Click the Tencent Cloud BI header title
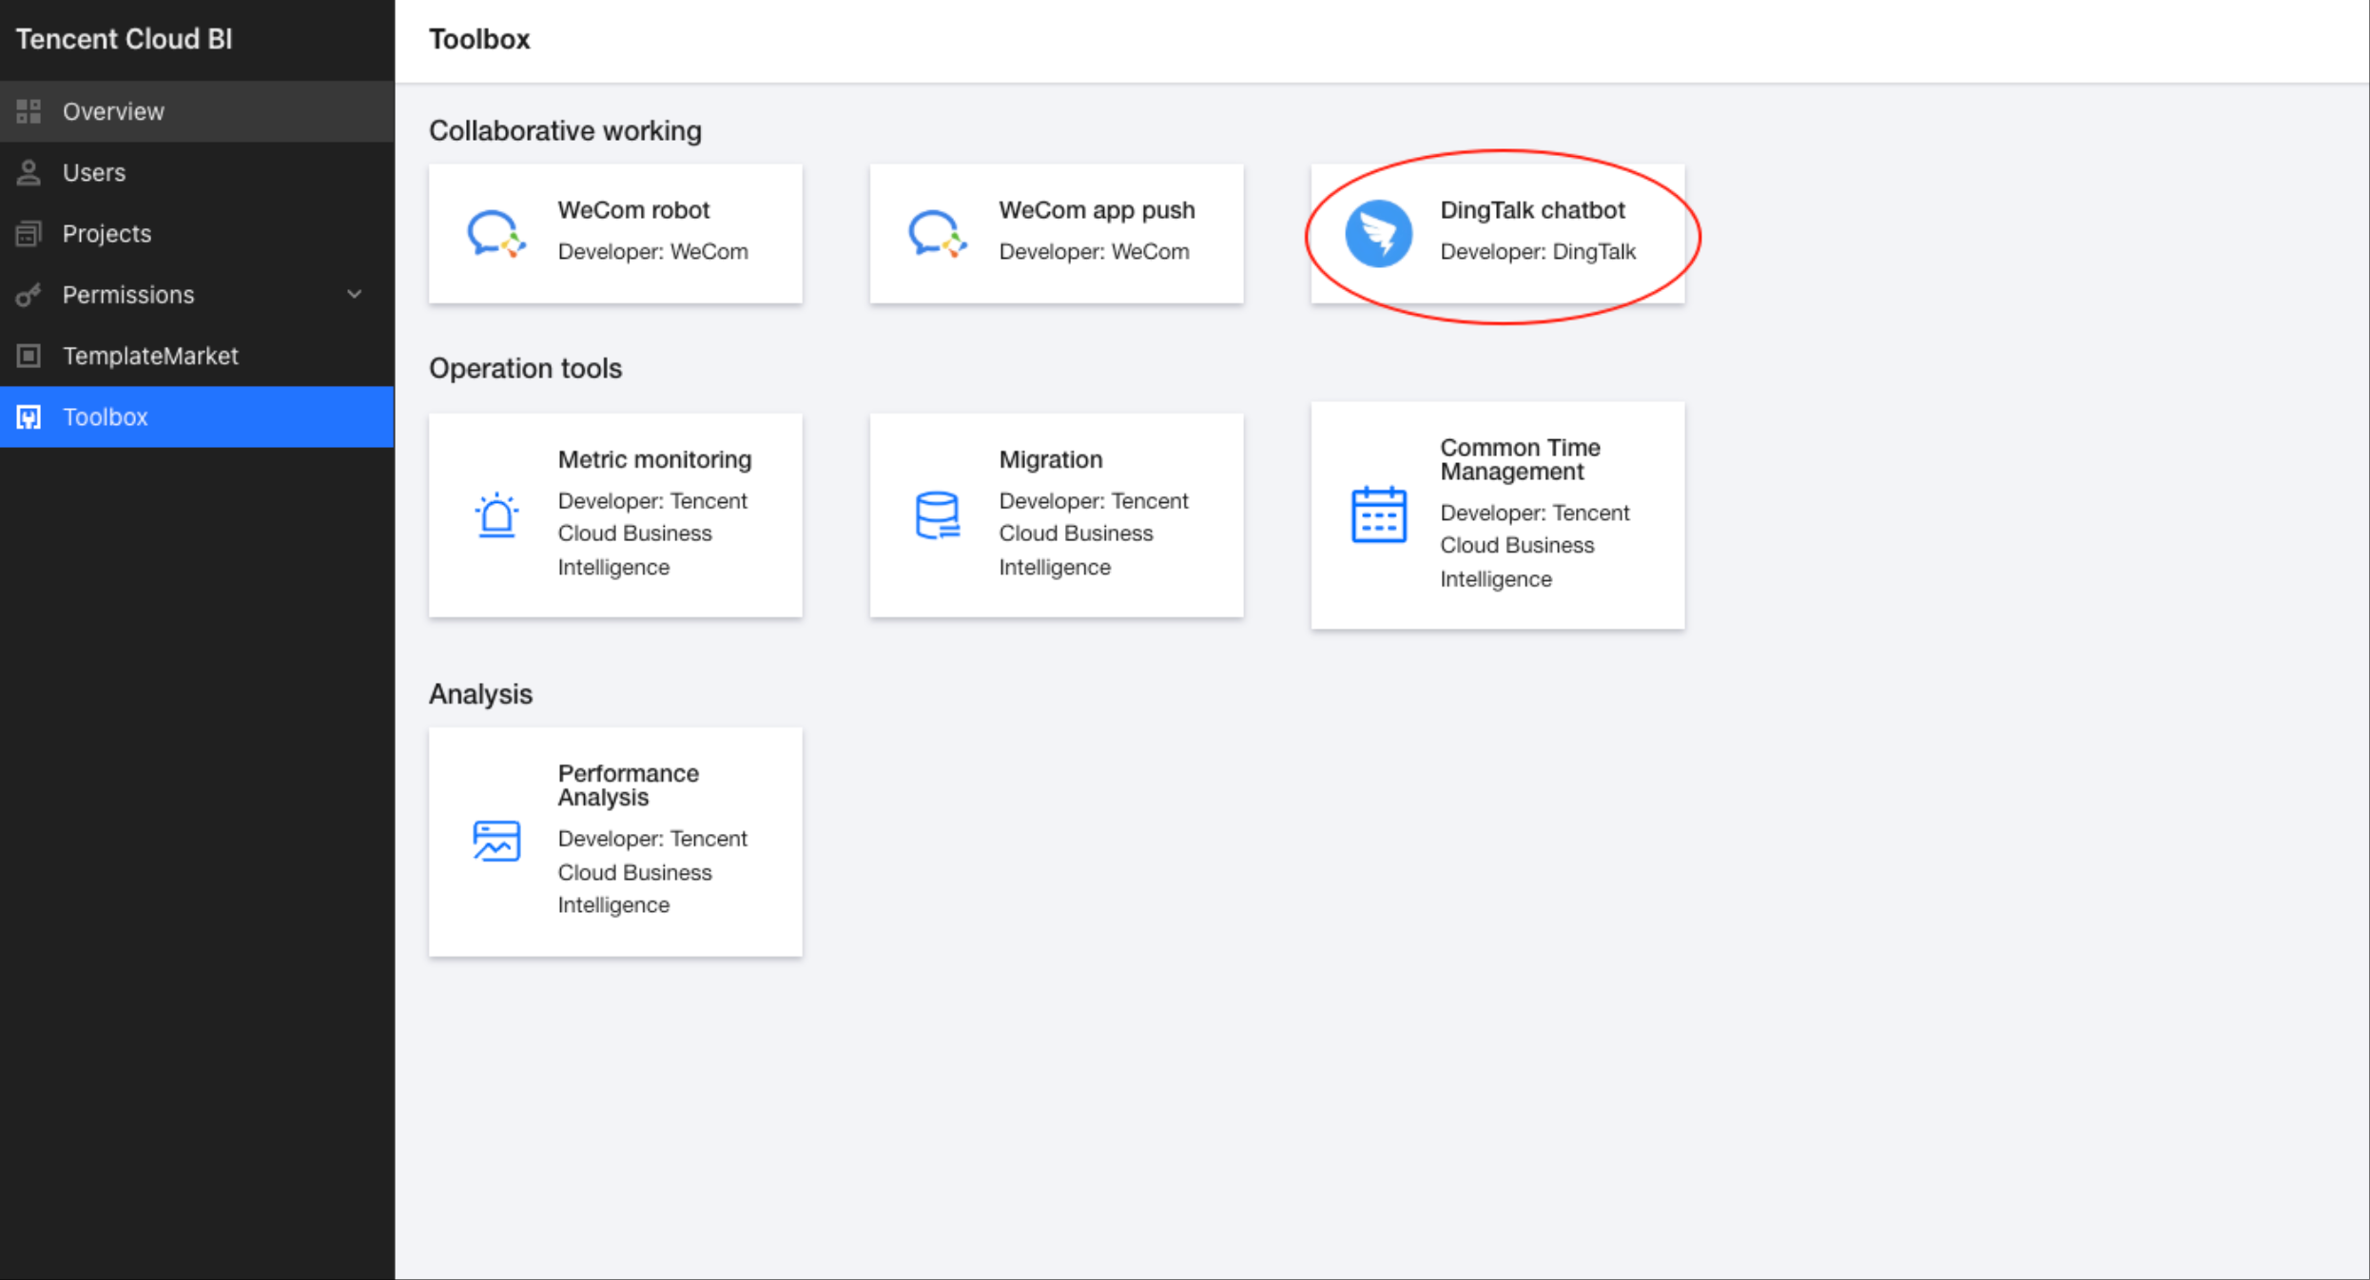 coord(124,39)
